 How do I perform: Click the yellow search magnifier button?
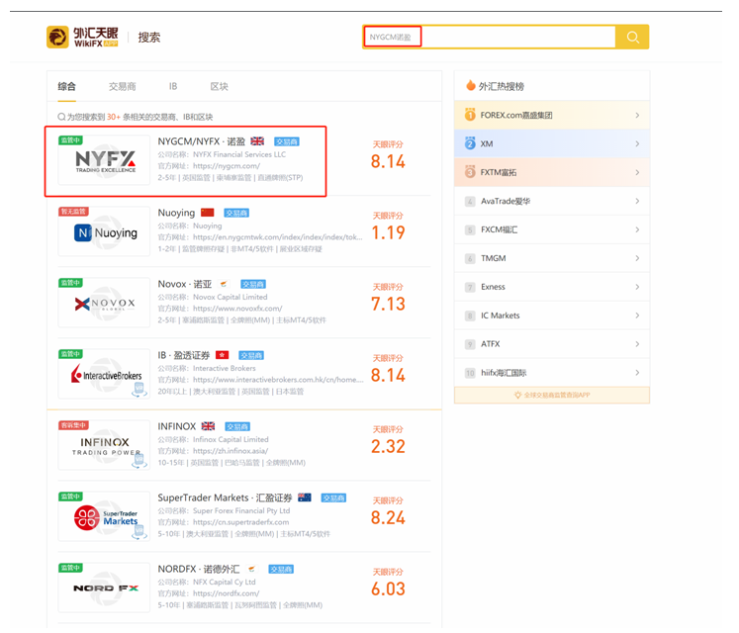[x=632, y=37]
